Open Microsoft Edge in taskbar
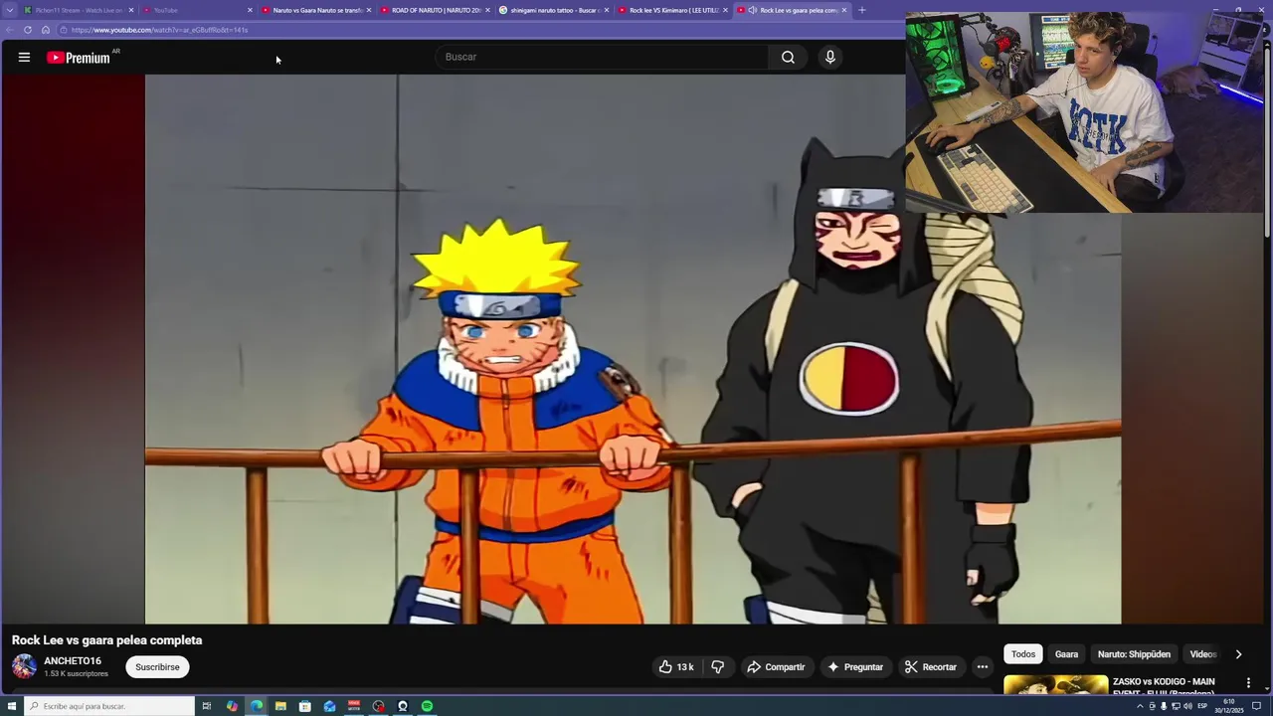This screenshot has width=1273, height=716. tap(257, 706)
